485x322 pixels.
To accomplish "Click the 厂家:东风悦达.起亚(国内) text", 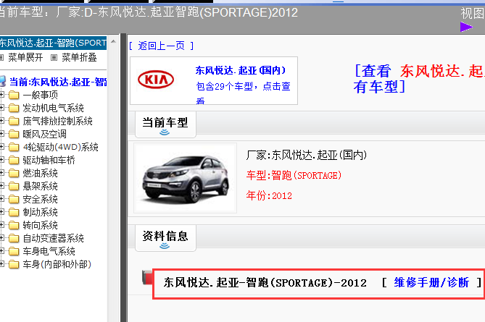I will [x=307, y=155].
